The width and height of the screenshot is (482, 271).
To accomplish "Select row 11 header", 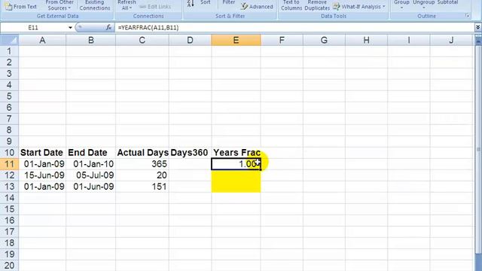I will (x=9, y=164).
